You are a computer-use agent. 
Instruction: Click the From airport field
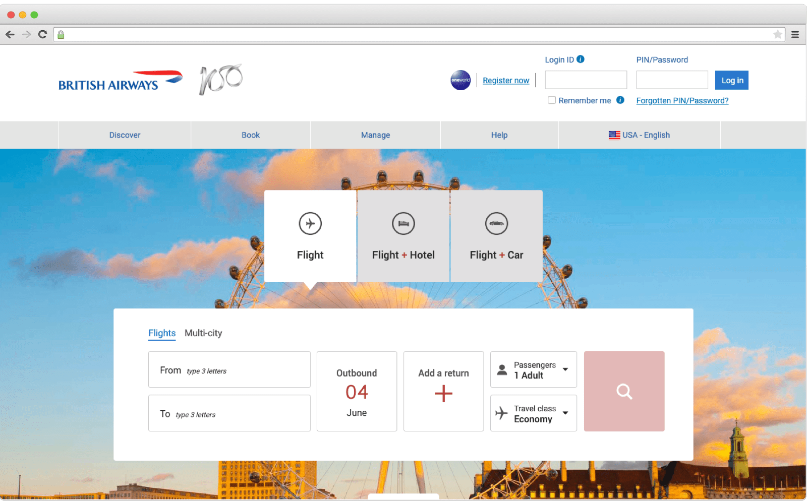229,369
